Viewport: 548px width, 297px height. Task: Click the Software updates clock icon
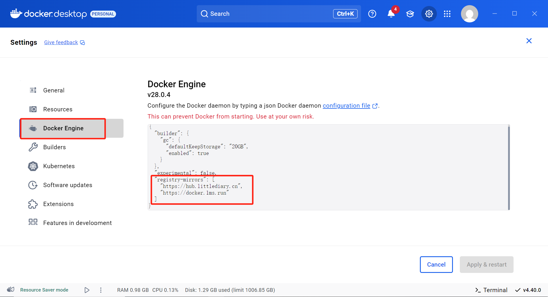pos(33,185)
